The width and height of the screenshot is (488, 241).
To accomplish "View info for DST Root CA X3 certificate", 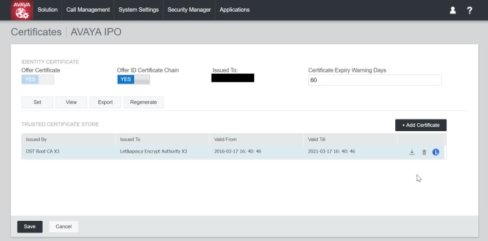I will tap(436, 152).
